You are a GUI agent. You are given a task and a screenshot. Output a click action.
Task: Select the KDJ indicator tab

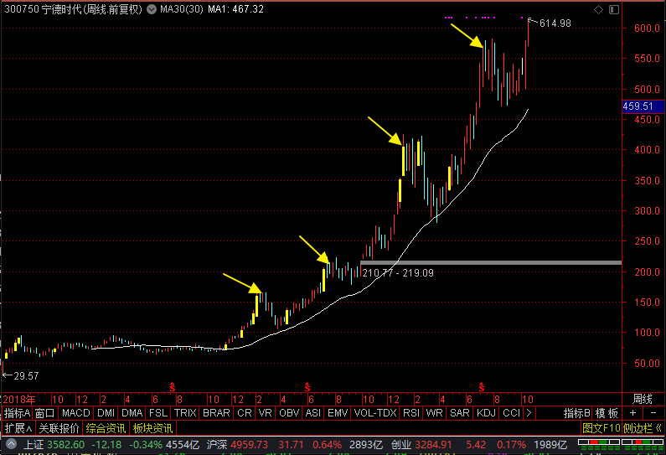[486, 413]
